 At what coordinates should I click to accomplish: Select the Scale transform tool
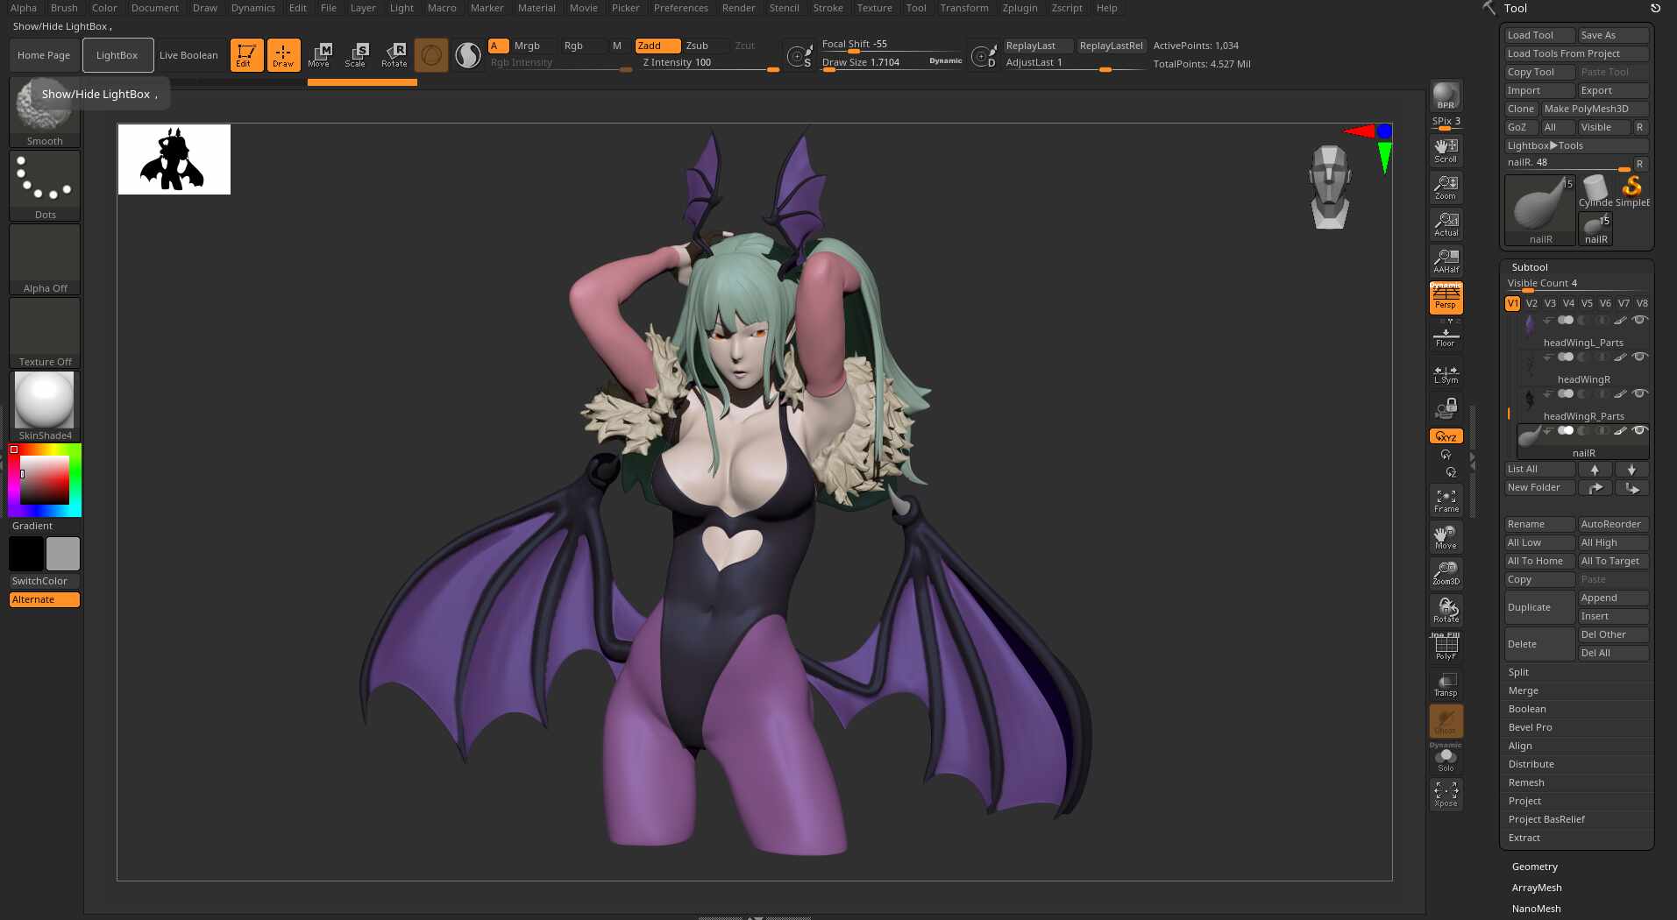[356, 54]
